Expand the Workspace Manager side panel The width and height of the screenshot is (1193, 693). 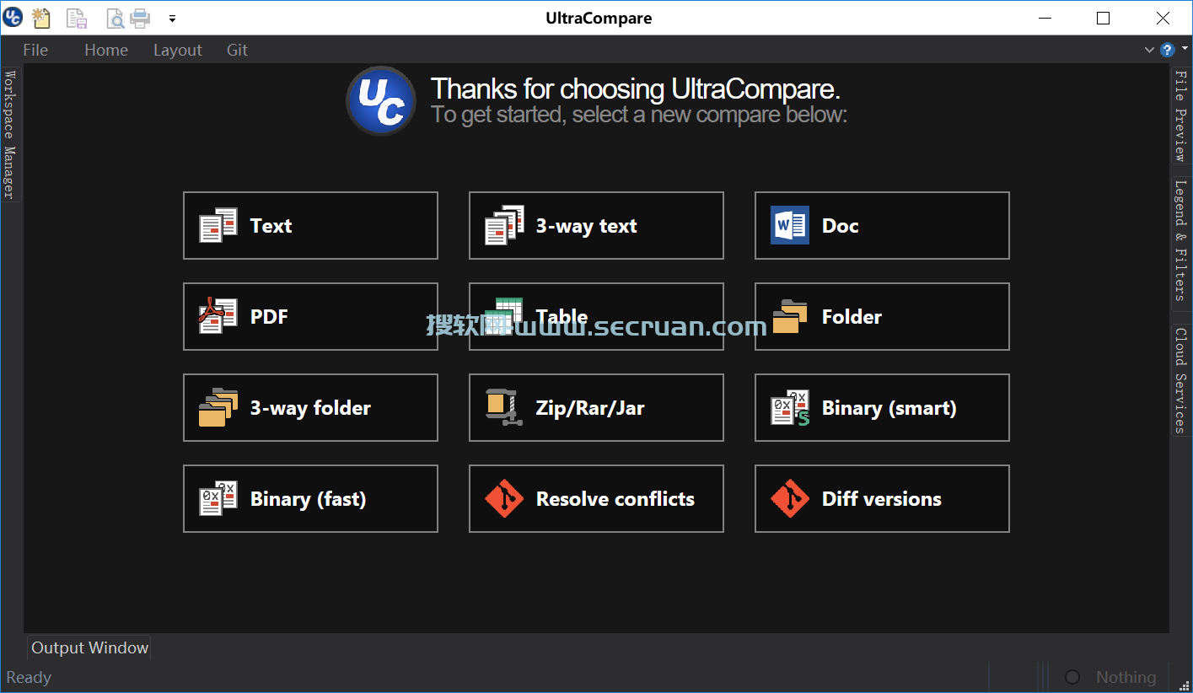pyautogui.click(x=10, y=134)
